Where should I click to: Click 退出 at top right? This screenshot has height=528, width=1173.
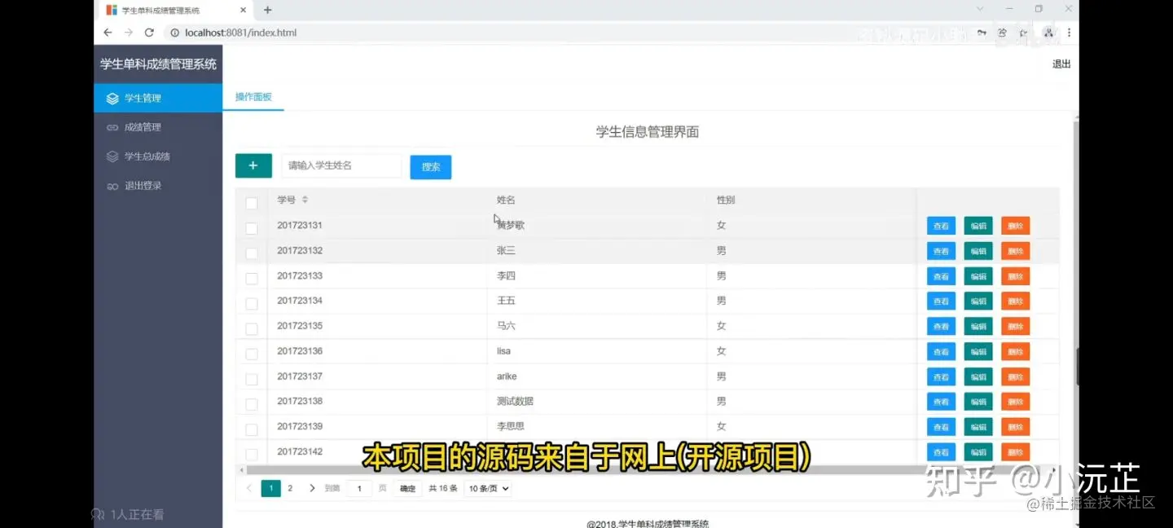click(1061, 64)
